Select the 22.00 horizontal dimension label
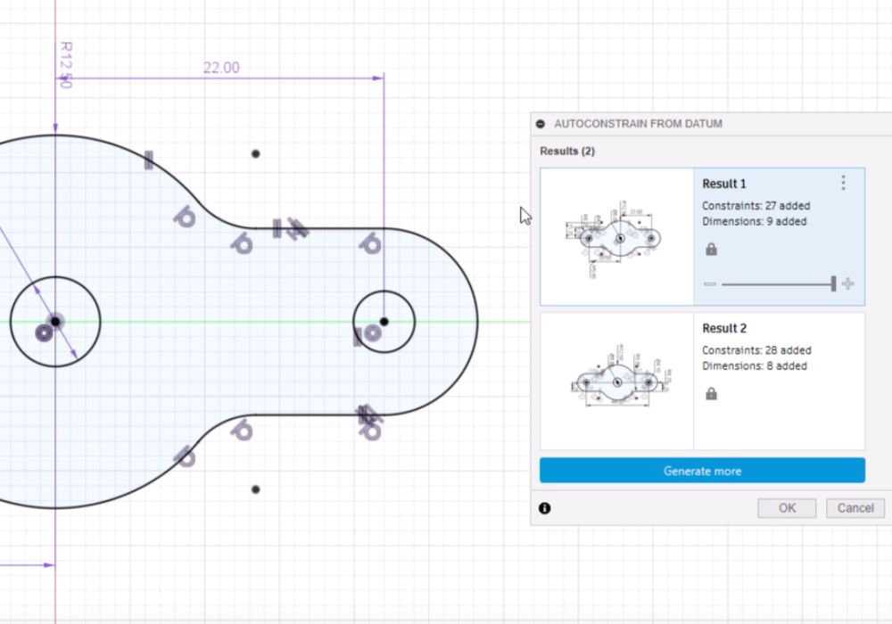This screenshot has height=624, width=892. tap(221, 68)
